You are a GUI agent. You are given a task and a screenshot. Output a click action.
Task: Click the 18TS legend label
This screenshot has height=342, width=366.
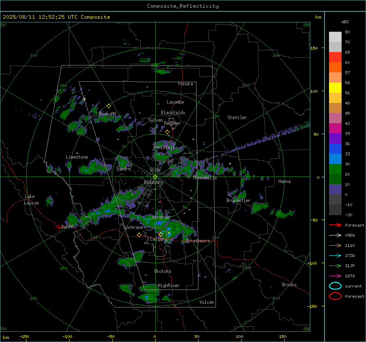coord(350,276)
